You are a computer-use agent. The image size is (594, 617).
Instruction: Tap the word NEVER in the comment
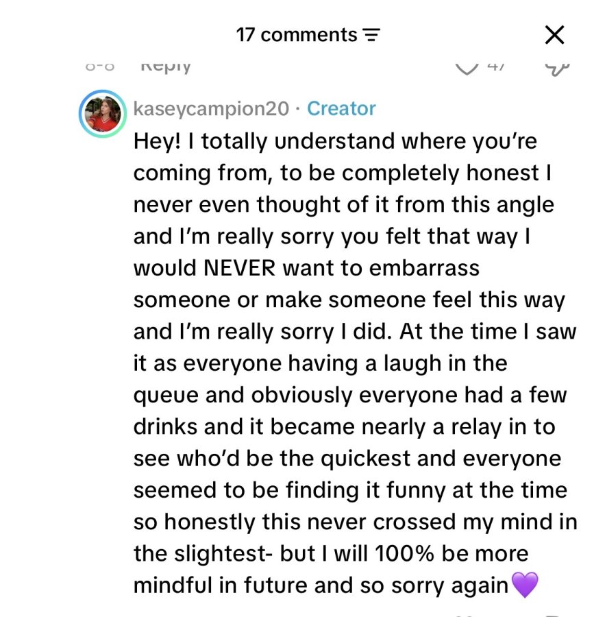click(240, 268)
